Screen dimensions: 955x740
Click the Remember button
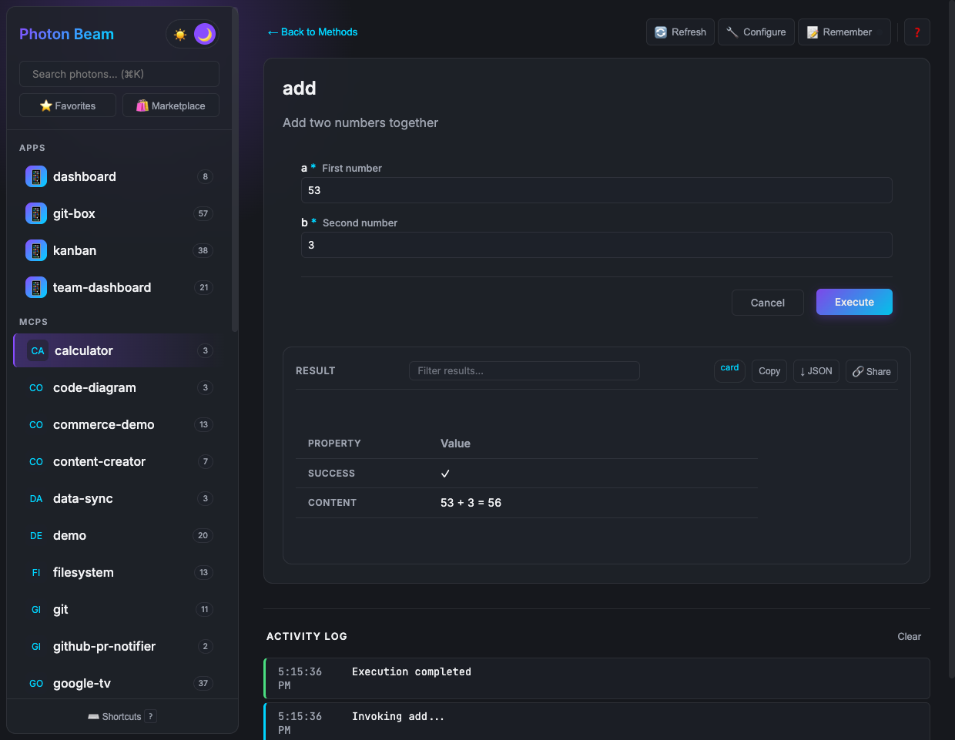tap(844, 32)
